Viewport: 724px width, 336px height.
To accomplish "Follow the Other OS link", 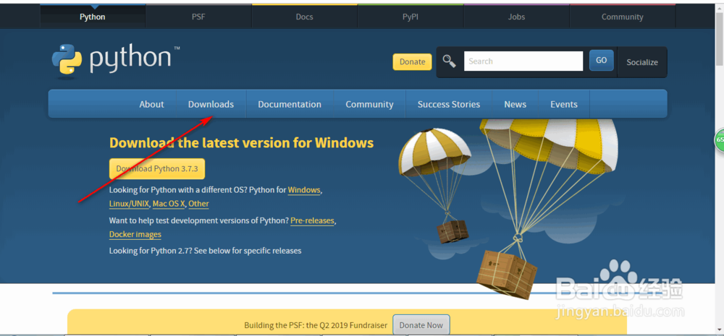I will pos(198,204).
